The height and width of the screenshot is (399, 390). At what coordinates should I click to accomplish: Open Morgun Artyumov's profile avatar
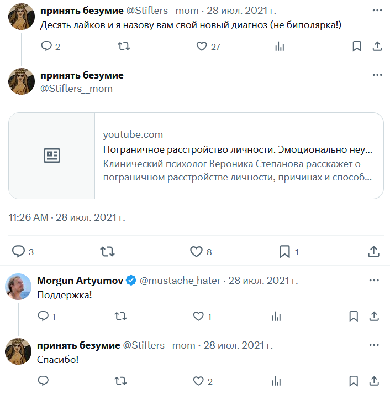(18, 287)
